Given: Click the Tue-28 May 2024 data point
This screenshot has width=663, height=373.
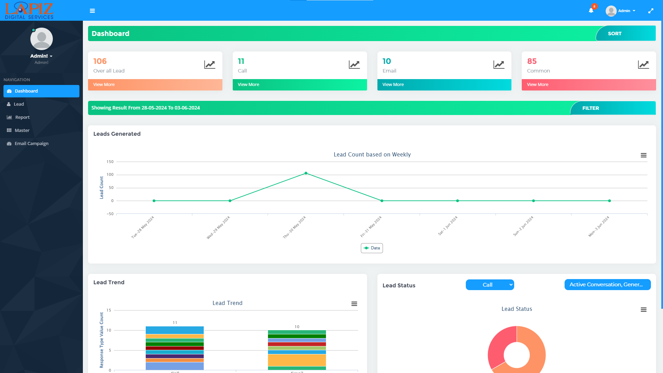Looking at the screenshot, I should pyautogui.click(x=154, y=201).
